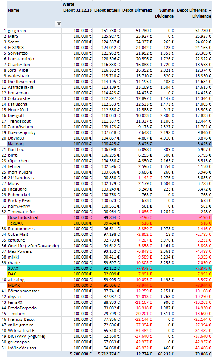Screen dimensions: 213x357
Task: Click the name cell valle gran re
Action: pos(21,325)
